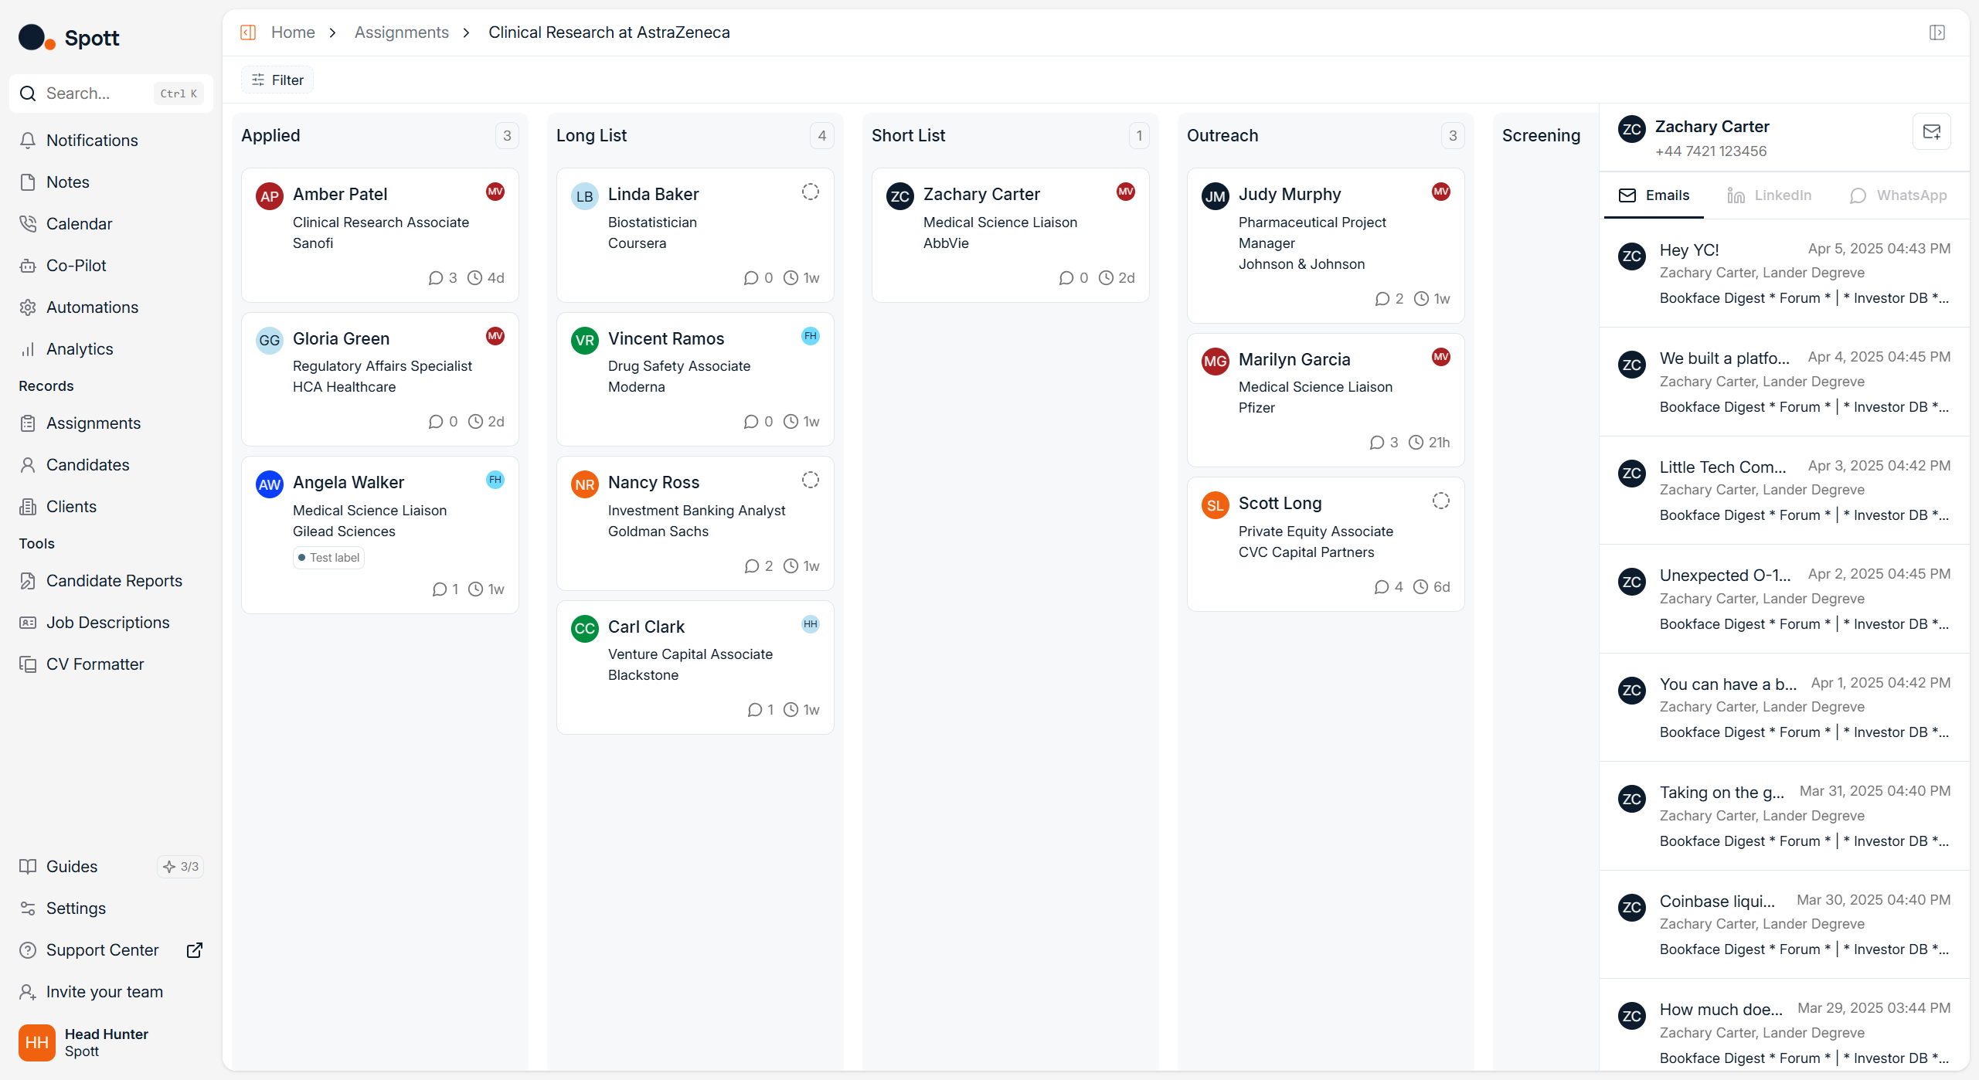Open Analytics in the sidebar
Image resolution: width=1979 pixels, height=1080 pixels.
80,349
